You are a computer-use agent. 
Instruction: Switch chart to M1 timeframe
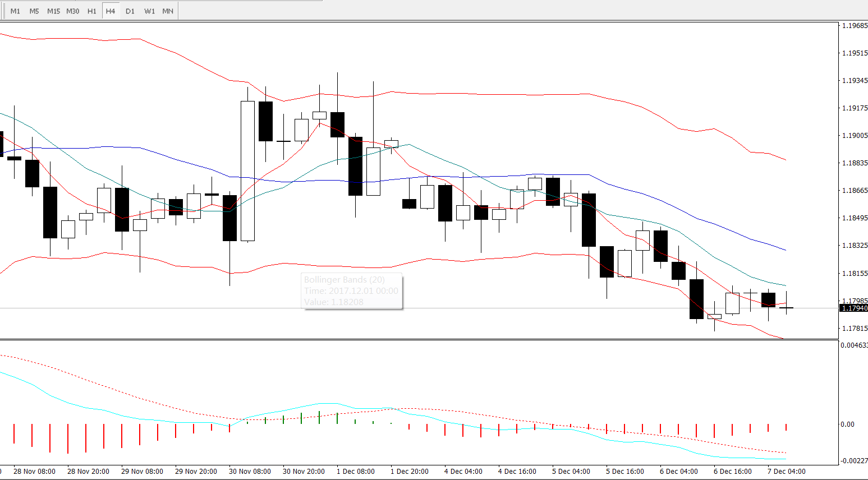pyautogui.click(x=15, y=11)
